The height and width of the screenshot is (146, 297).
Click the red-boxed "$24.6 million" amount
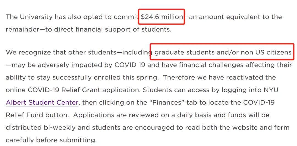(161, 17)
